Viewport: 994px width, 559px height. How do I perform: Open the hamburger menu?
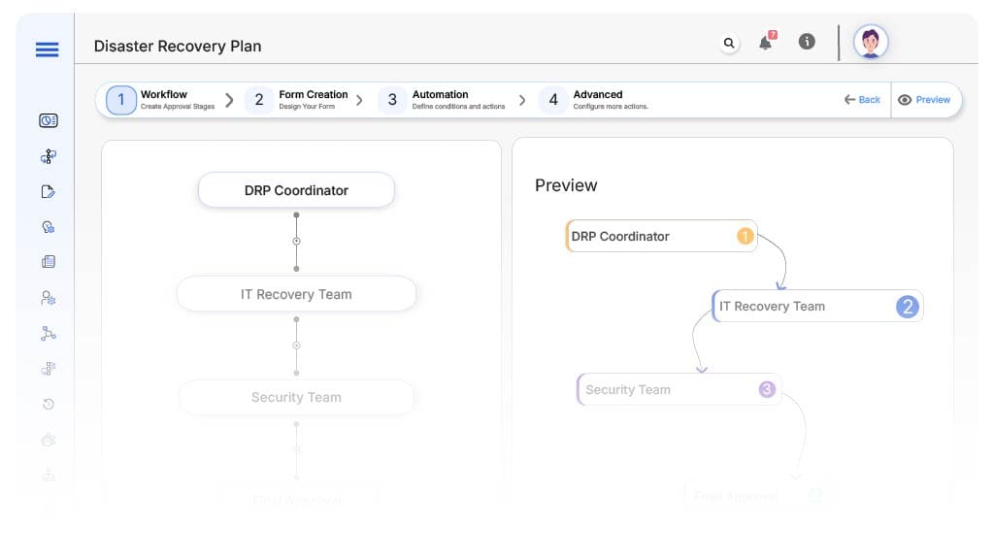(47, 50)
